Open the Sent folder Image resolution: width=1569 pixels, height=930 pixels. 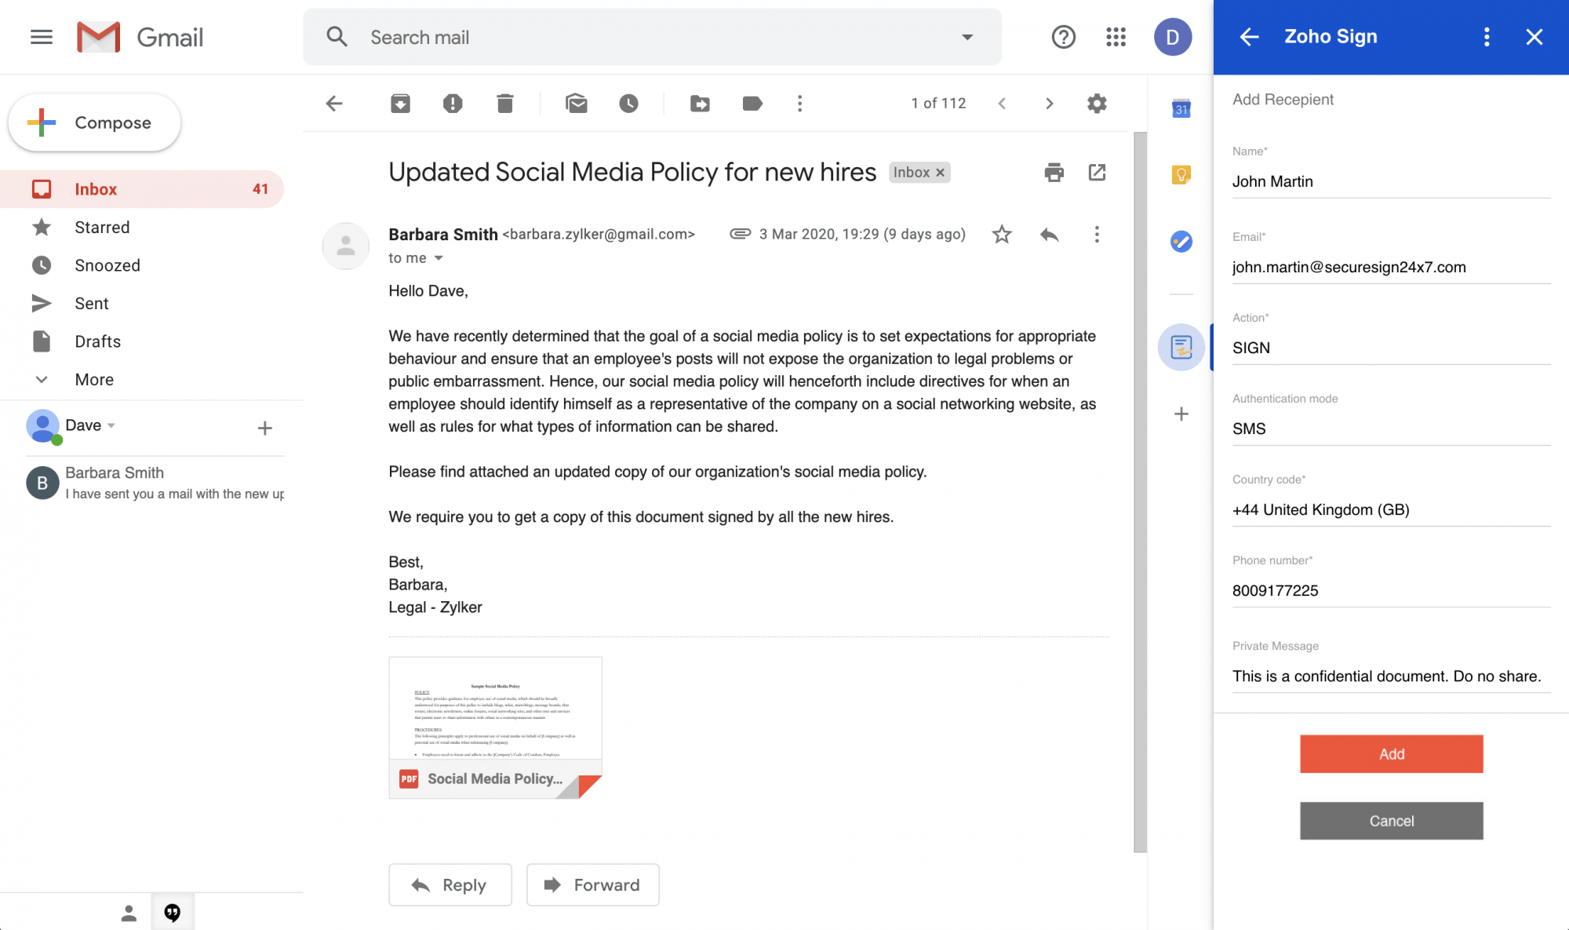[91, 304]
